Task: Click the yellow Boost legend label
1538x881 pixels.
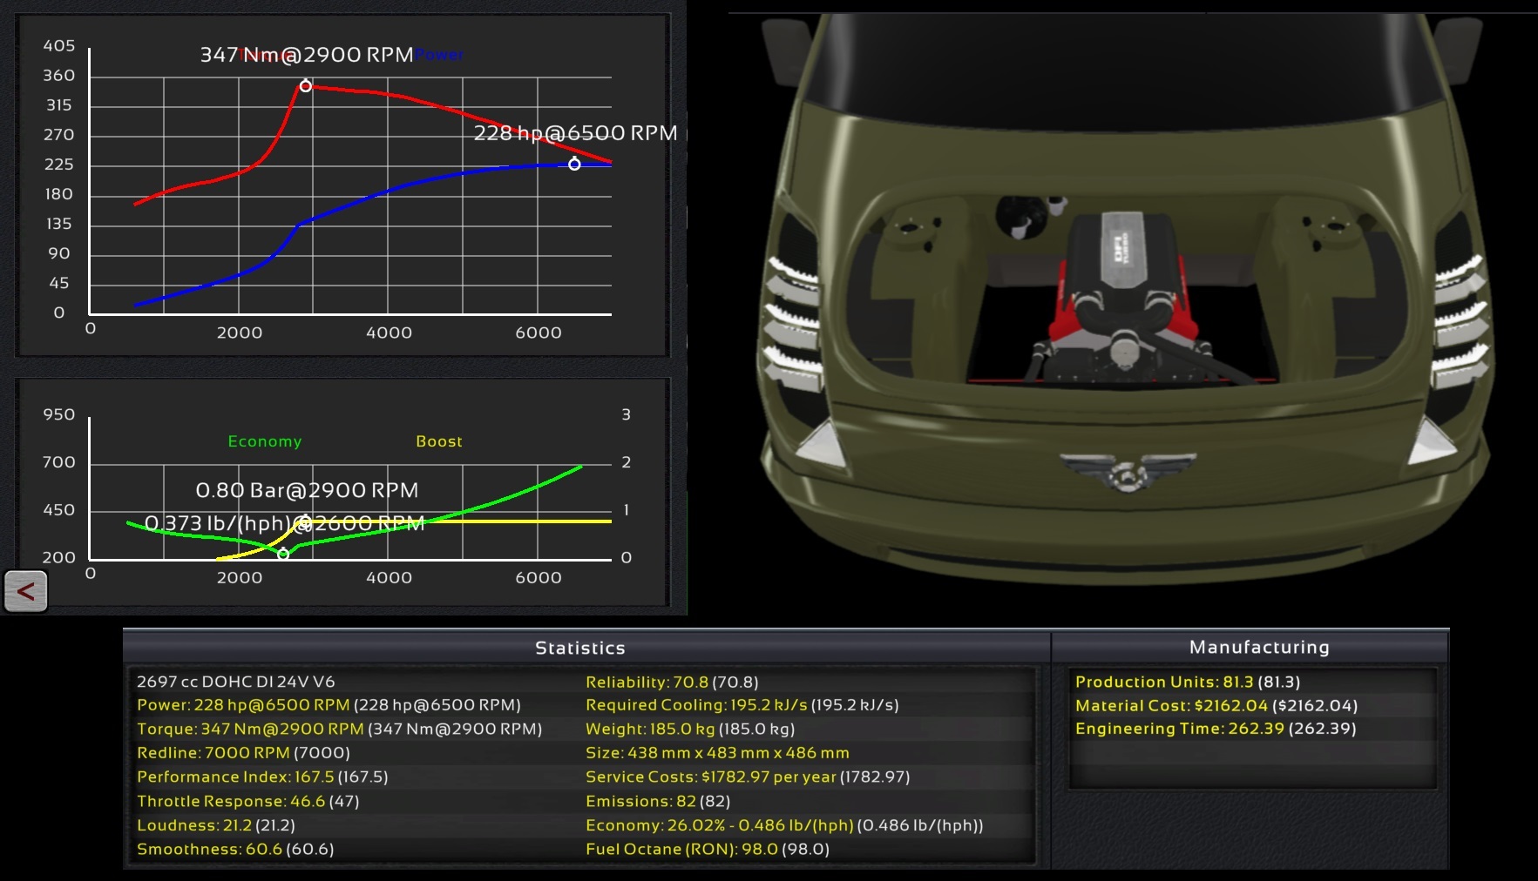Action: 439,441
